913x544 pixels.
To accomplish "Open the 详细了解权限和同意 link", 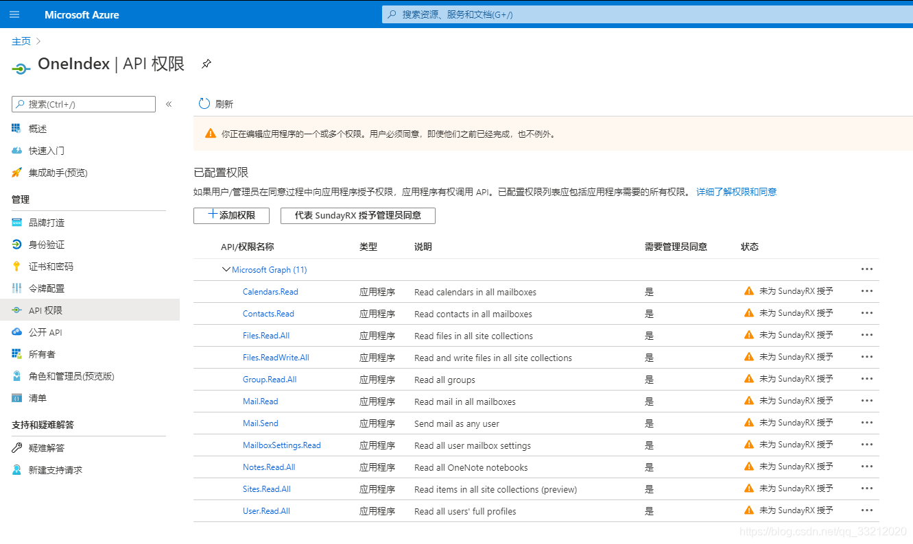I will point(736,192).
